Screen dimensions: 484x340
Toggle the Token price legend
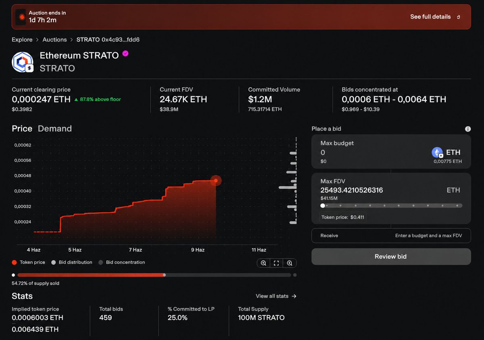point(29,262)
